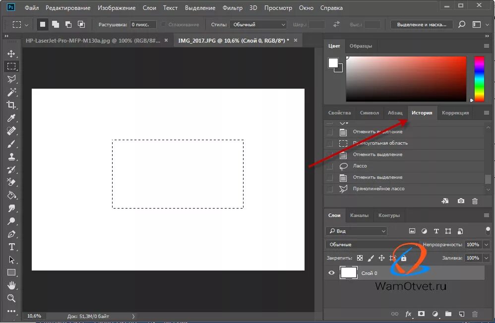The image size is (495, 323).
Task: Switch to HP-LaserJet-Pro-MFP-M130a.jpg document tab
Action: (x=93, y=41)
